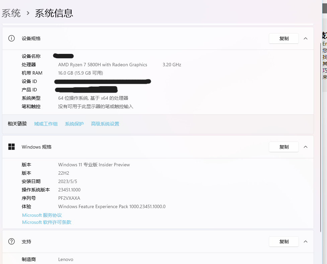
Task: Click the 机带 RAM label
Action: [x=32, y=73]
